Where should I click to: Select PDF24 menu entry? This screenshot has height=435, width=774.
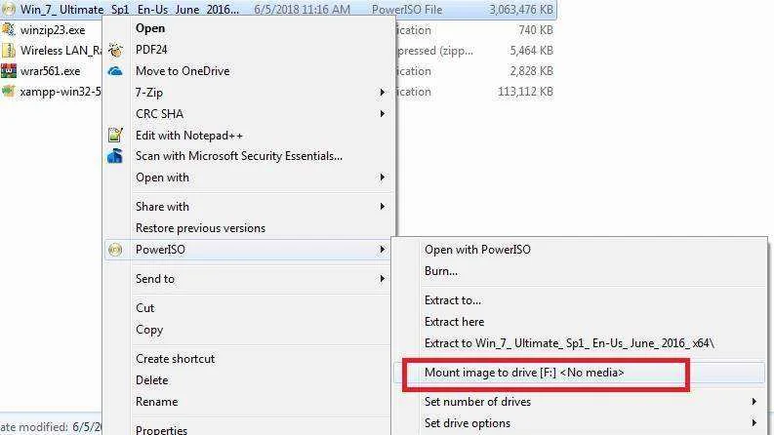[x=151, y=50]
